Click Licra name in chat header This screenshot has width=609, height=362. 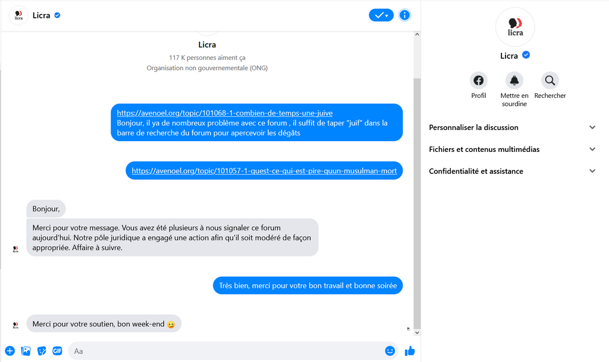[41, 15]
